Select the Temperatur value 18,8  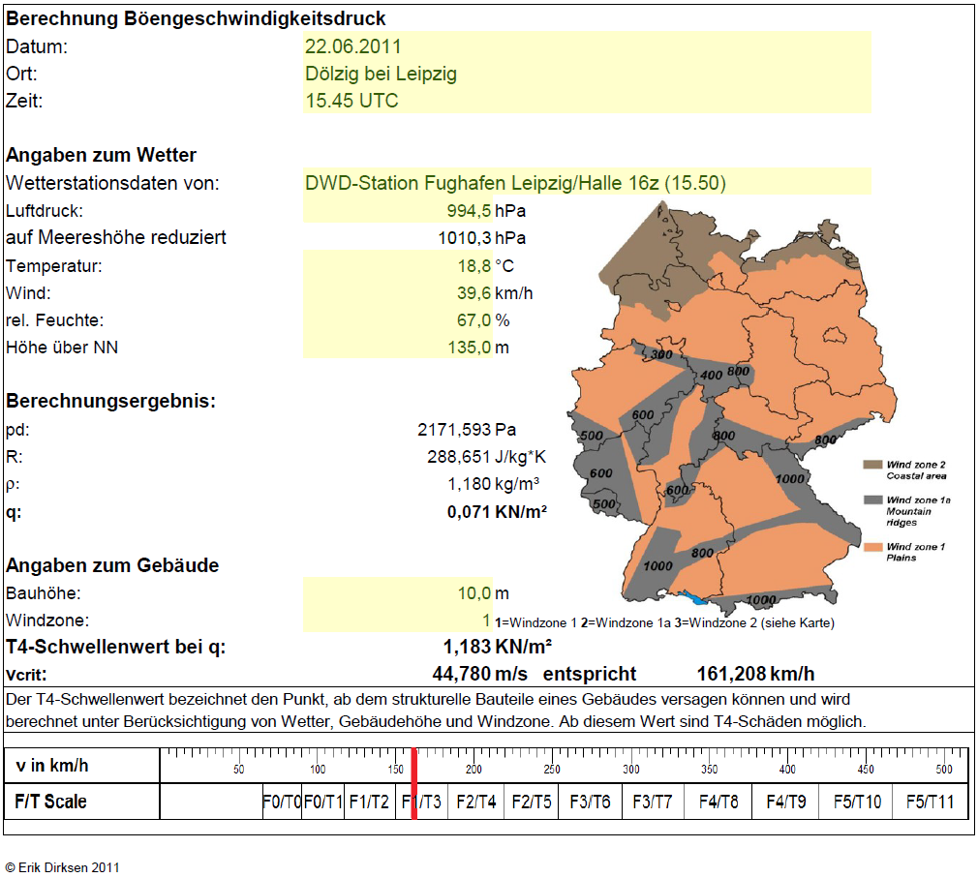click(x=398, y=265)
